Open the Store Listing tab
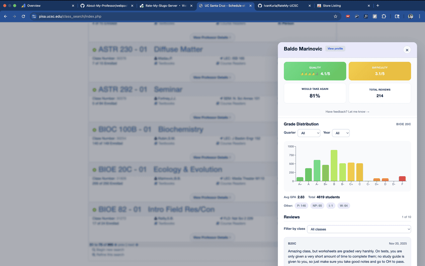425x266 pixels. coord(340,6)
